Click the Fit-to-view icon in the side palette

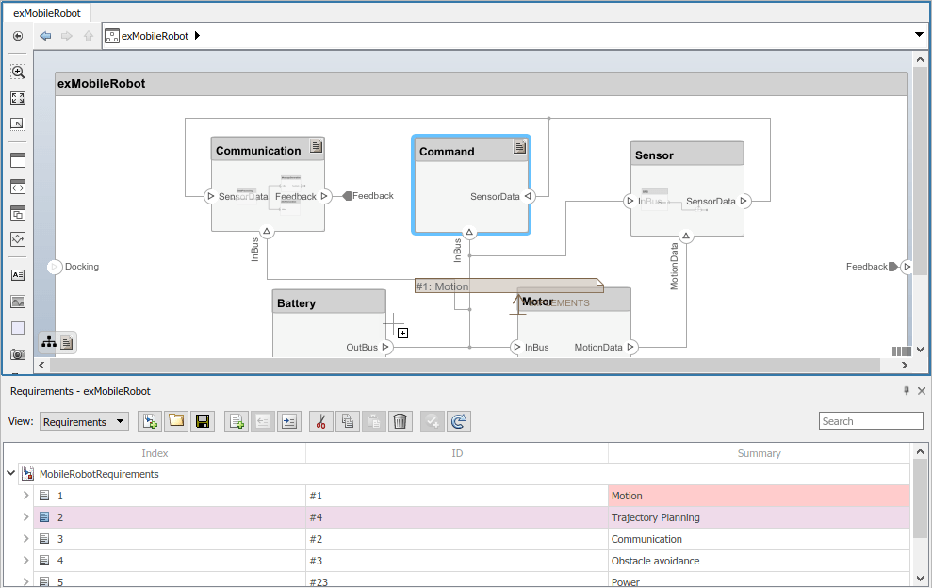point(18,97)
